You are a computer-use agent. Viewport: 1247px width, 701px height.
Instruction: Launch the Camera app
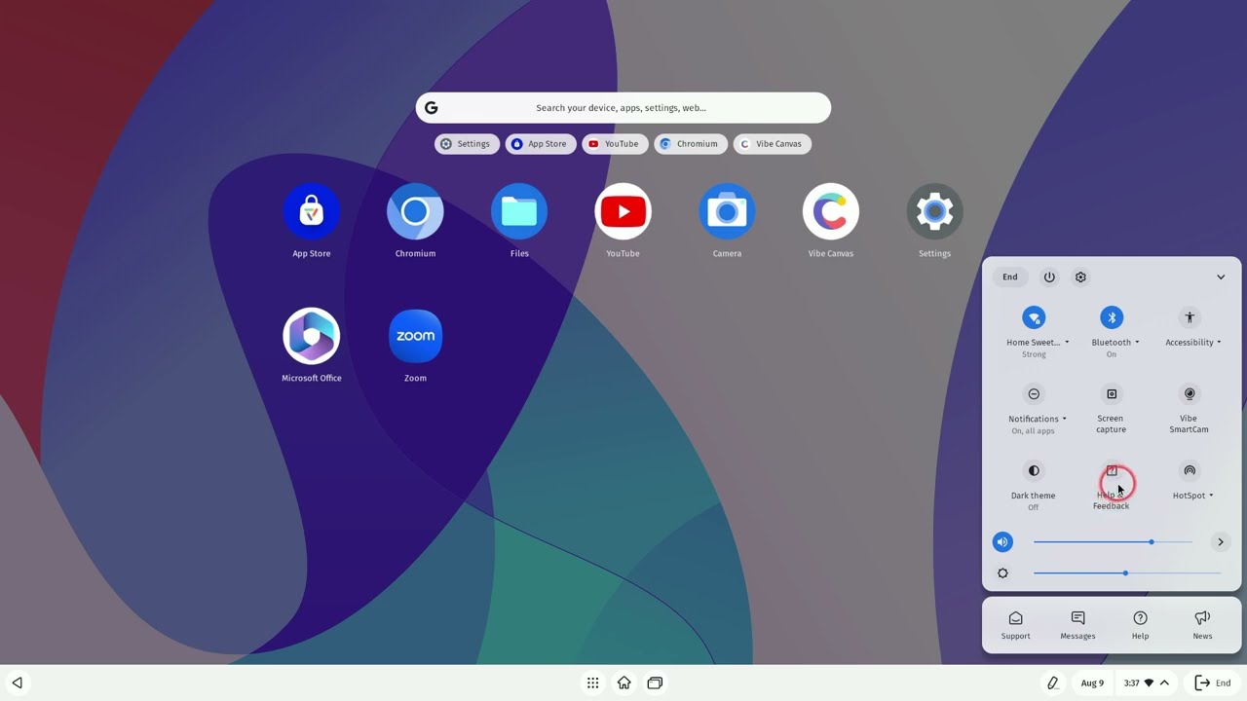[x=727, y=211]
